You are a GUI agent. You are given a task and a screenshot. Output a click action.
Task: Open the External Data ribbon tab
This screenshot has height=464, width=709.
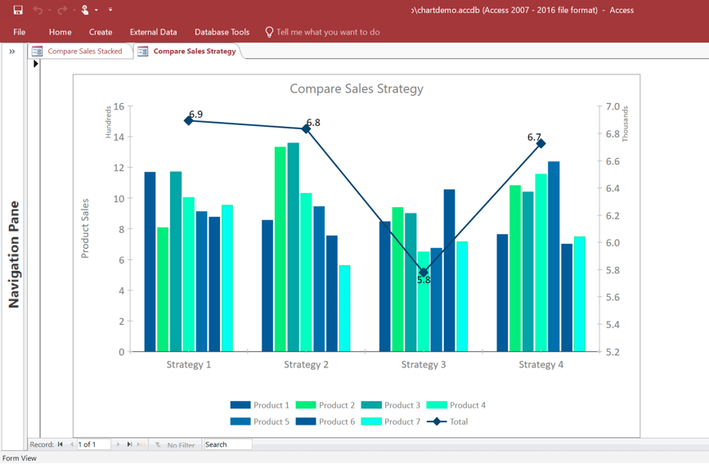(x=153, y=32)
